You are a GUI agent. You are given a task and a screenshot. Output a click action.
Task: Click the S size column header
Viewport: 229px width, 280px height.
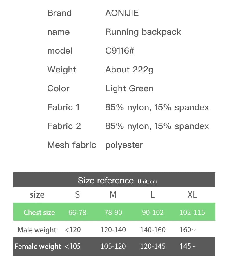pos(77,195)
